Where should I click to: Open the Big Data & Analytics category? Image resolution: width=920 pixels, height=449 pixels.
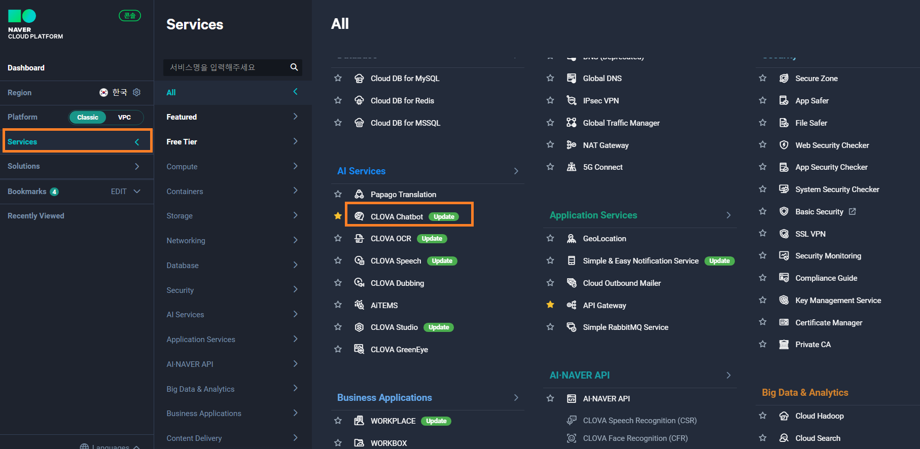coord(233,389)
